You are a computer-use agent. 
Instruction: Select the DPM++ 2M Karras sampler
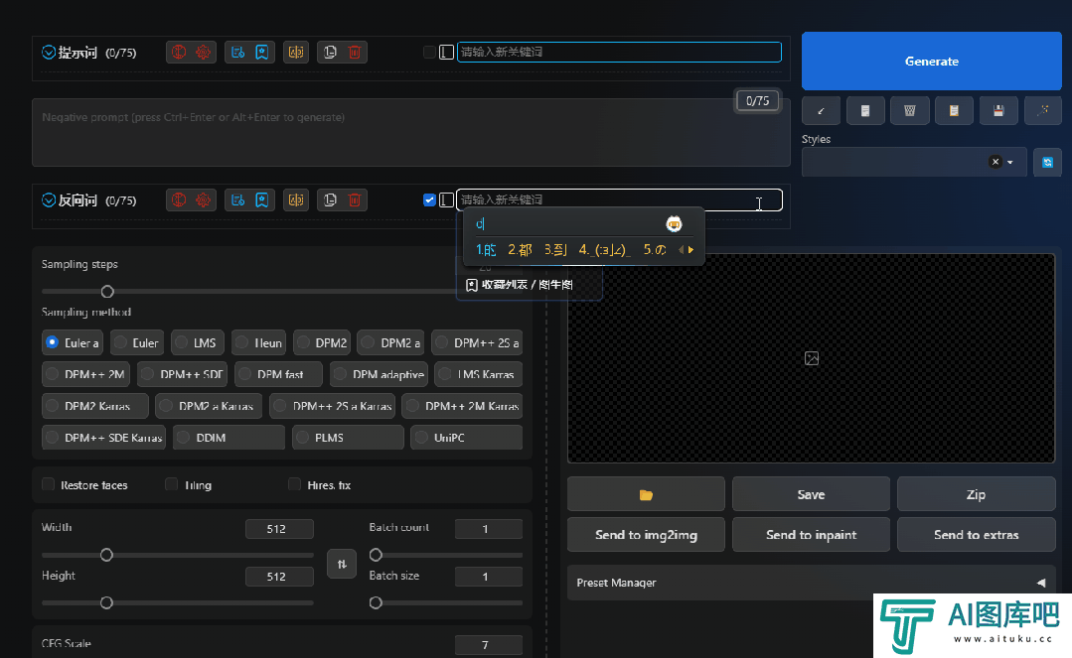click(x=462, y=406)
